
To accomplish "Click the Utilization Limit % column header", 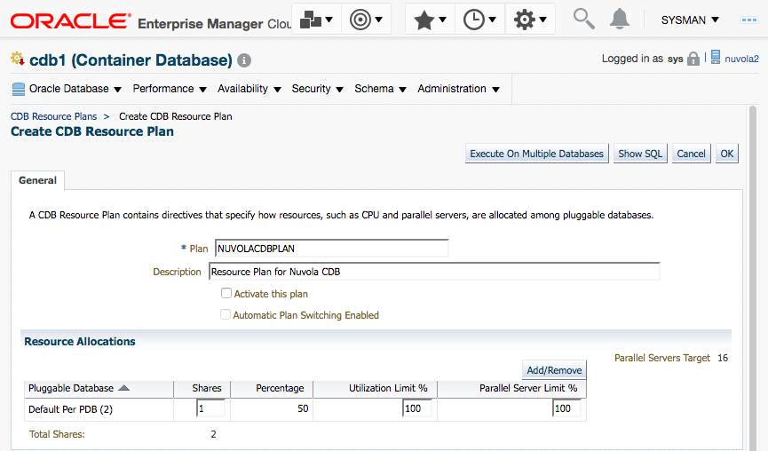I will [388, 388].
